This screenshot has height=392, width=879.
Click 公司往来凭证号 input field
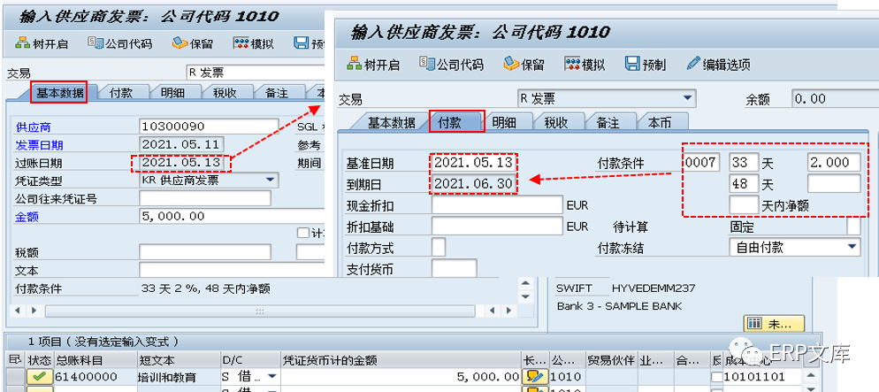click(x=204, y=198)
